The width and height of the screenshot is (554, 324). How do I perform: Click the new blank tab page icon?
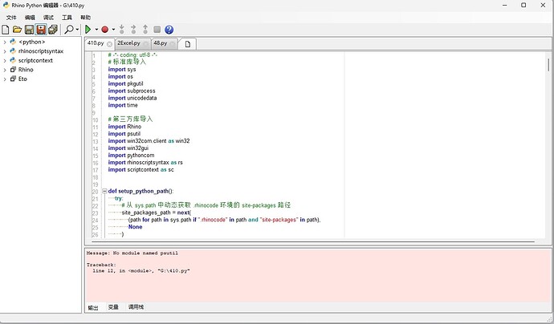[x=188, y=44]
